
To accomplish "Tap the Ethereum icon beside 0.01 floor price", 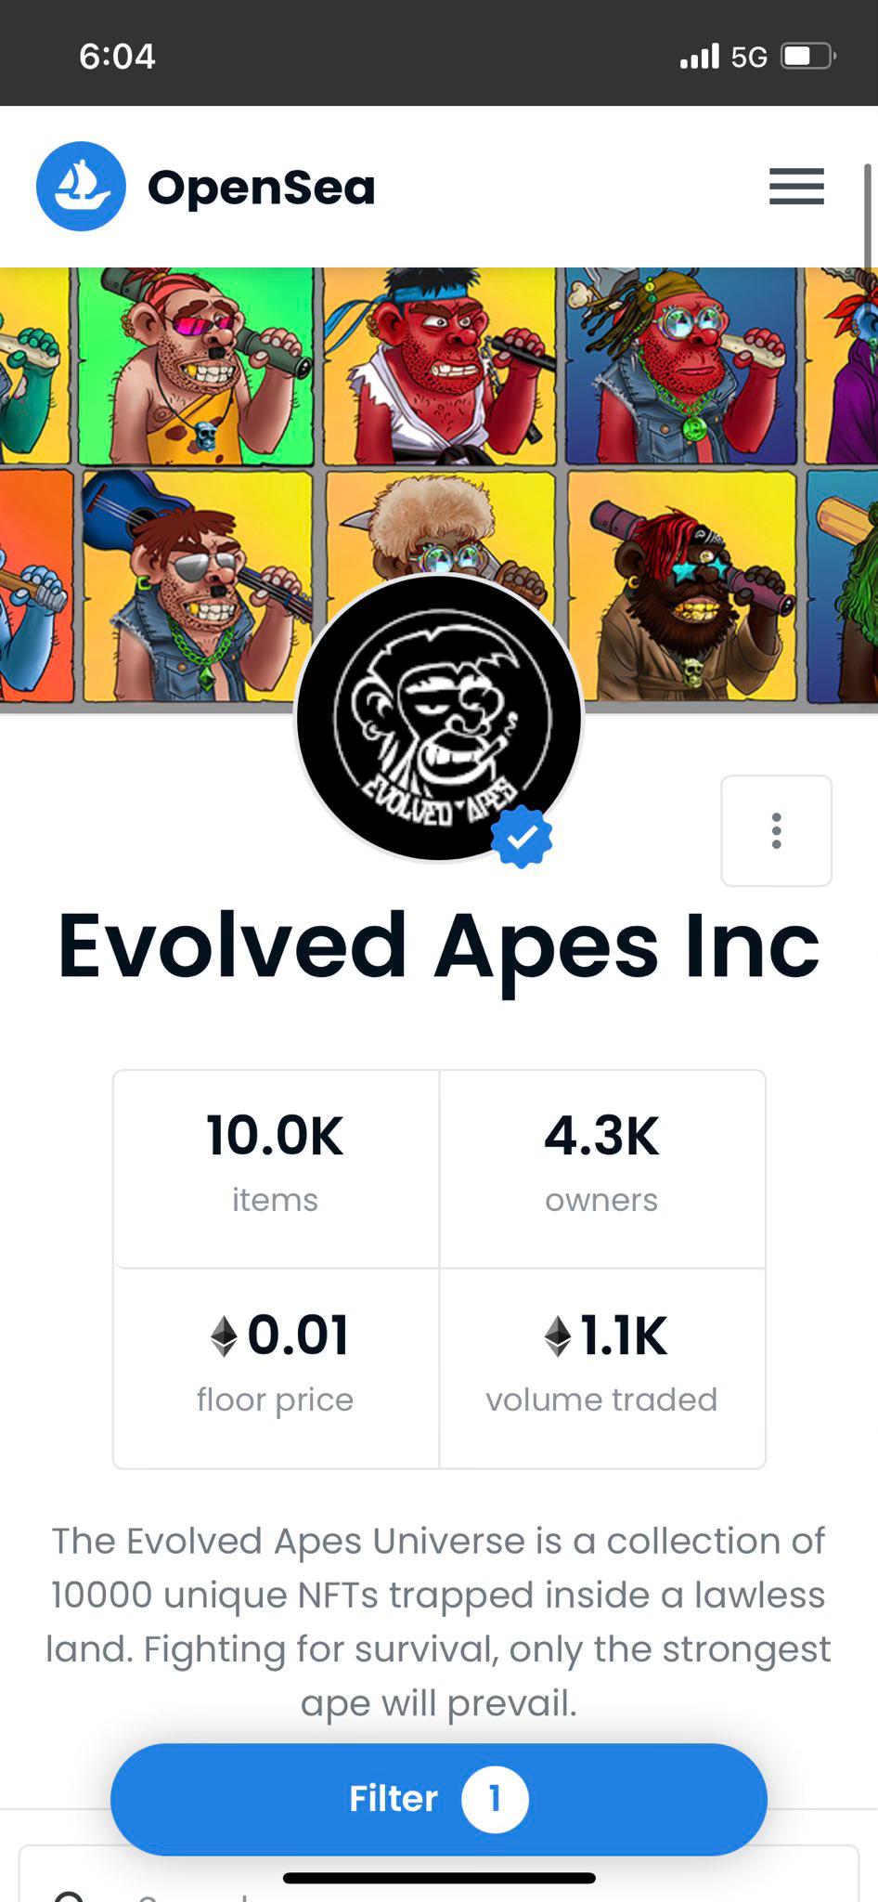I will 224,1336.
